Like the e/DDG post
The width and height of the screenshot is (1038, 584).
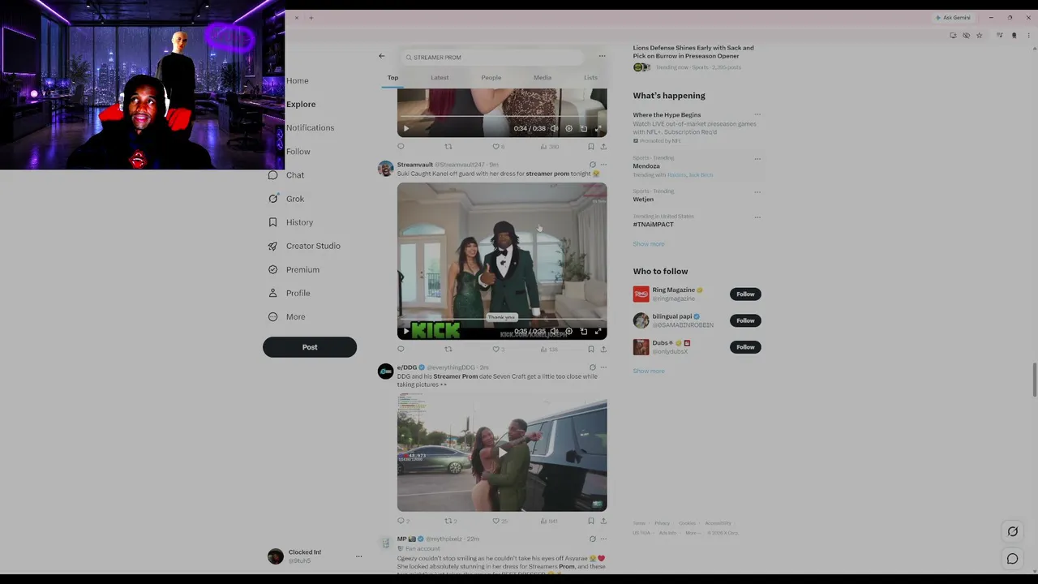(x=496, y=521)
